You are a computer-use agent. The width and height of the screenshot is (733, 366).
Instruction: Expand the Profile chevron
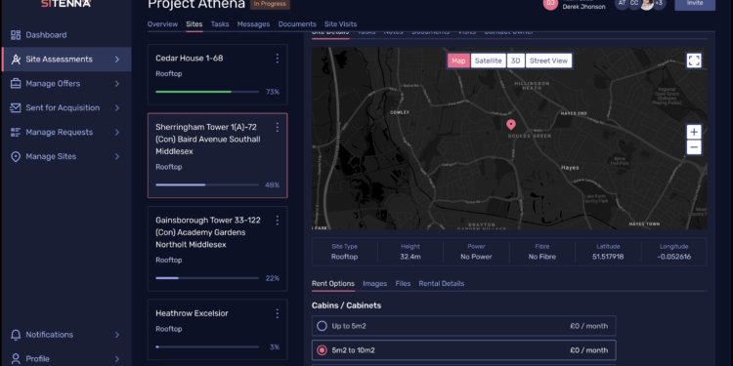117,359
